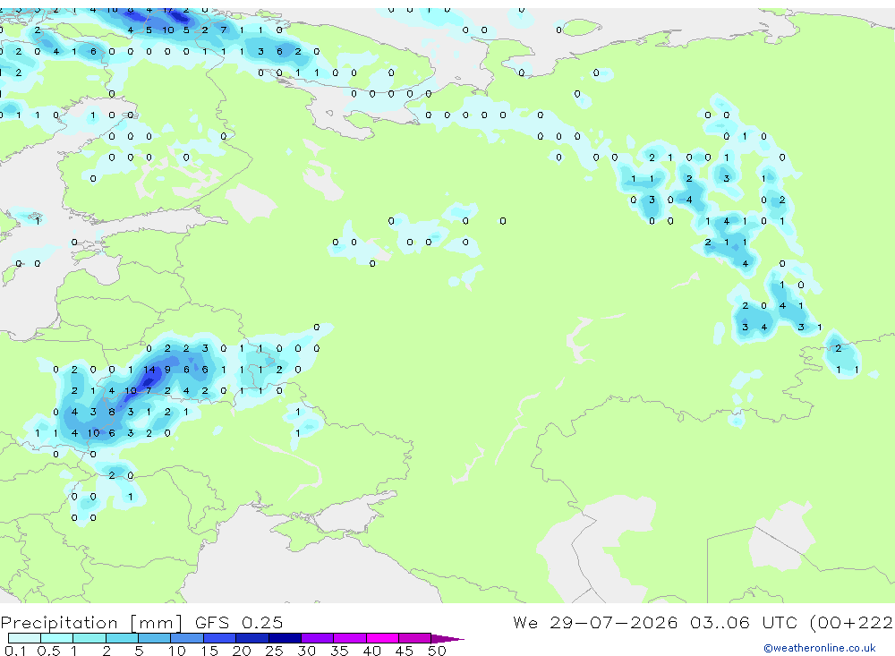Select legend color band 40 to 45
The height and width of the screenshot is (656, 895).
click(382, 638)
